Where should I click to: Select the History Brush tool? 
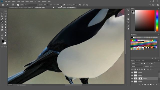click(2, 24)
